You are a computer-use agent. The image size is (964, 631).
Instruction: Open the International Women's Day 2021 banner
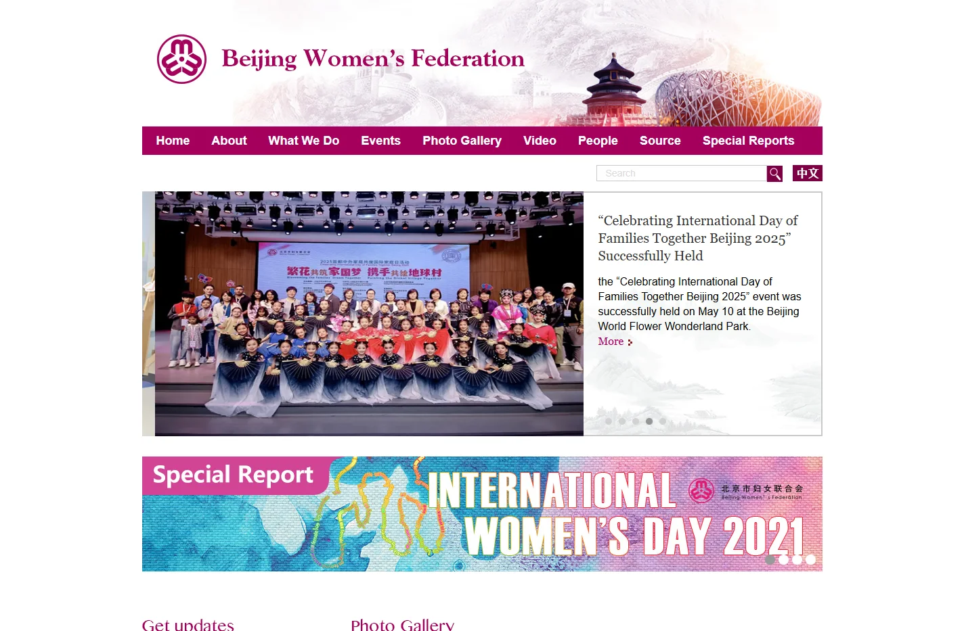[482, 514]
